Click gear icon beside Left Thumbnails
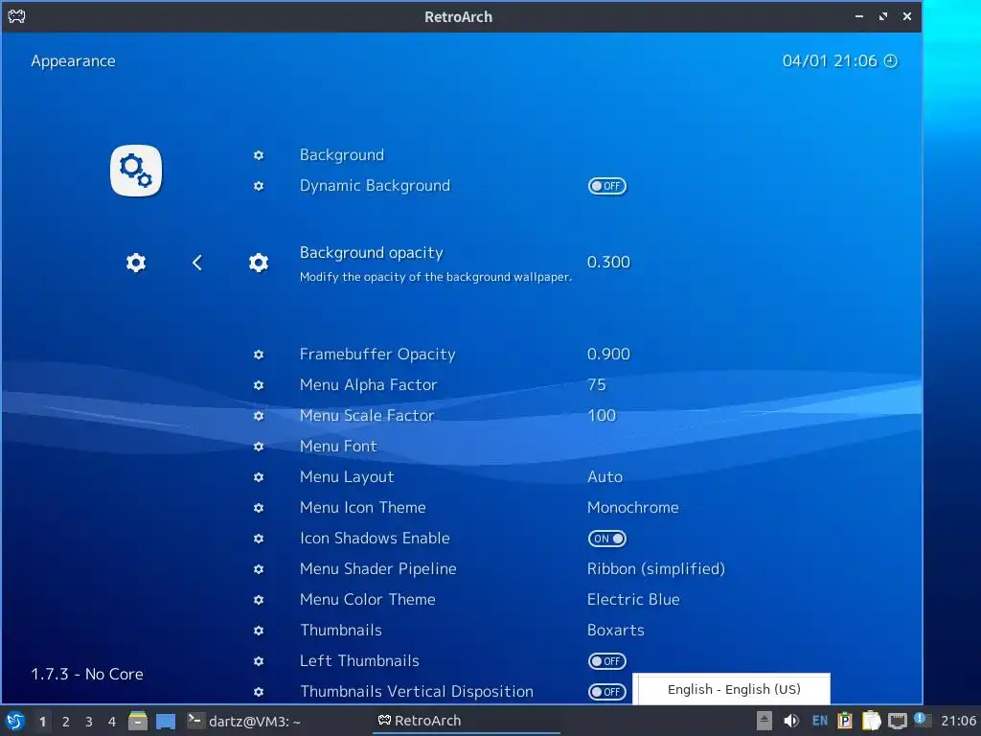 click(x=259, y=661)
